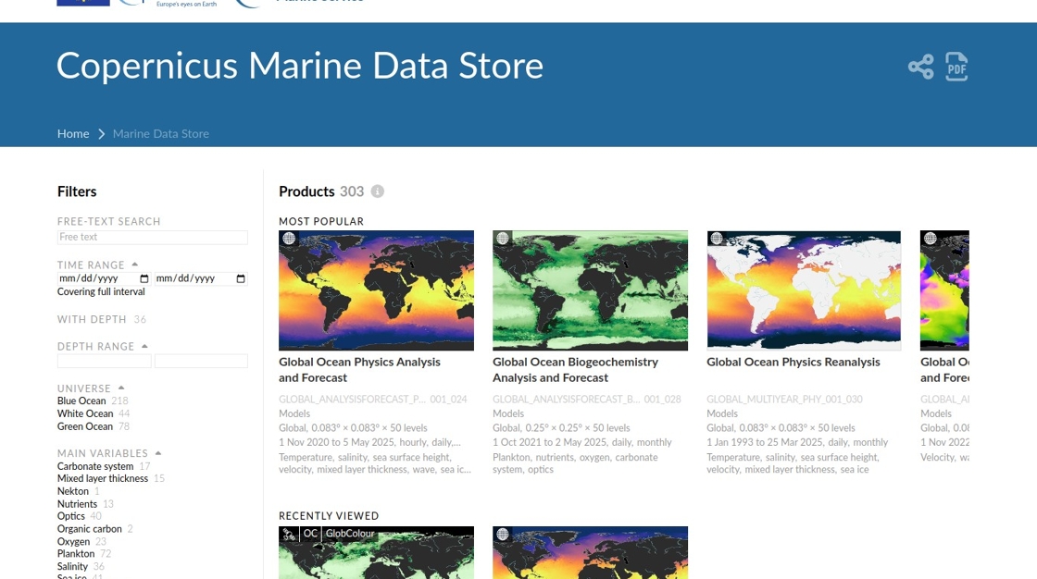This screenshot has height=579, width=1037.
Task: Filter by Mixed layer thickness variable
Action: click(103, 478)
